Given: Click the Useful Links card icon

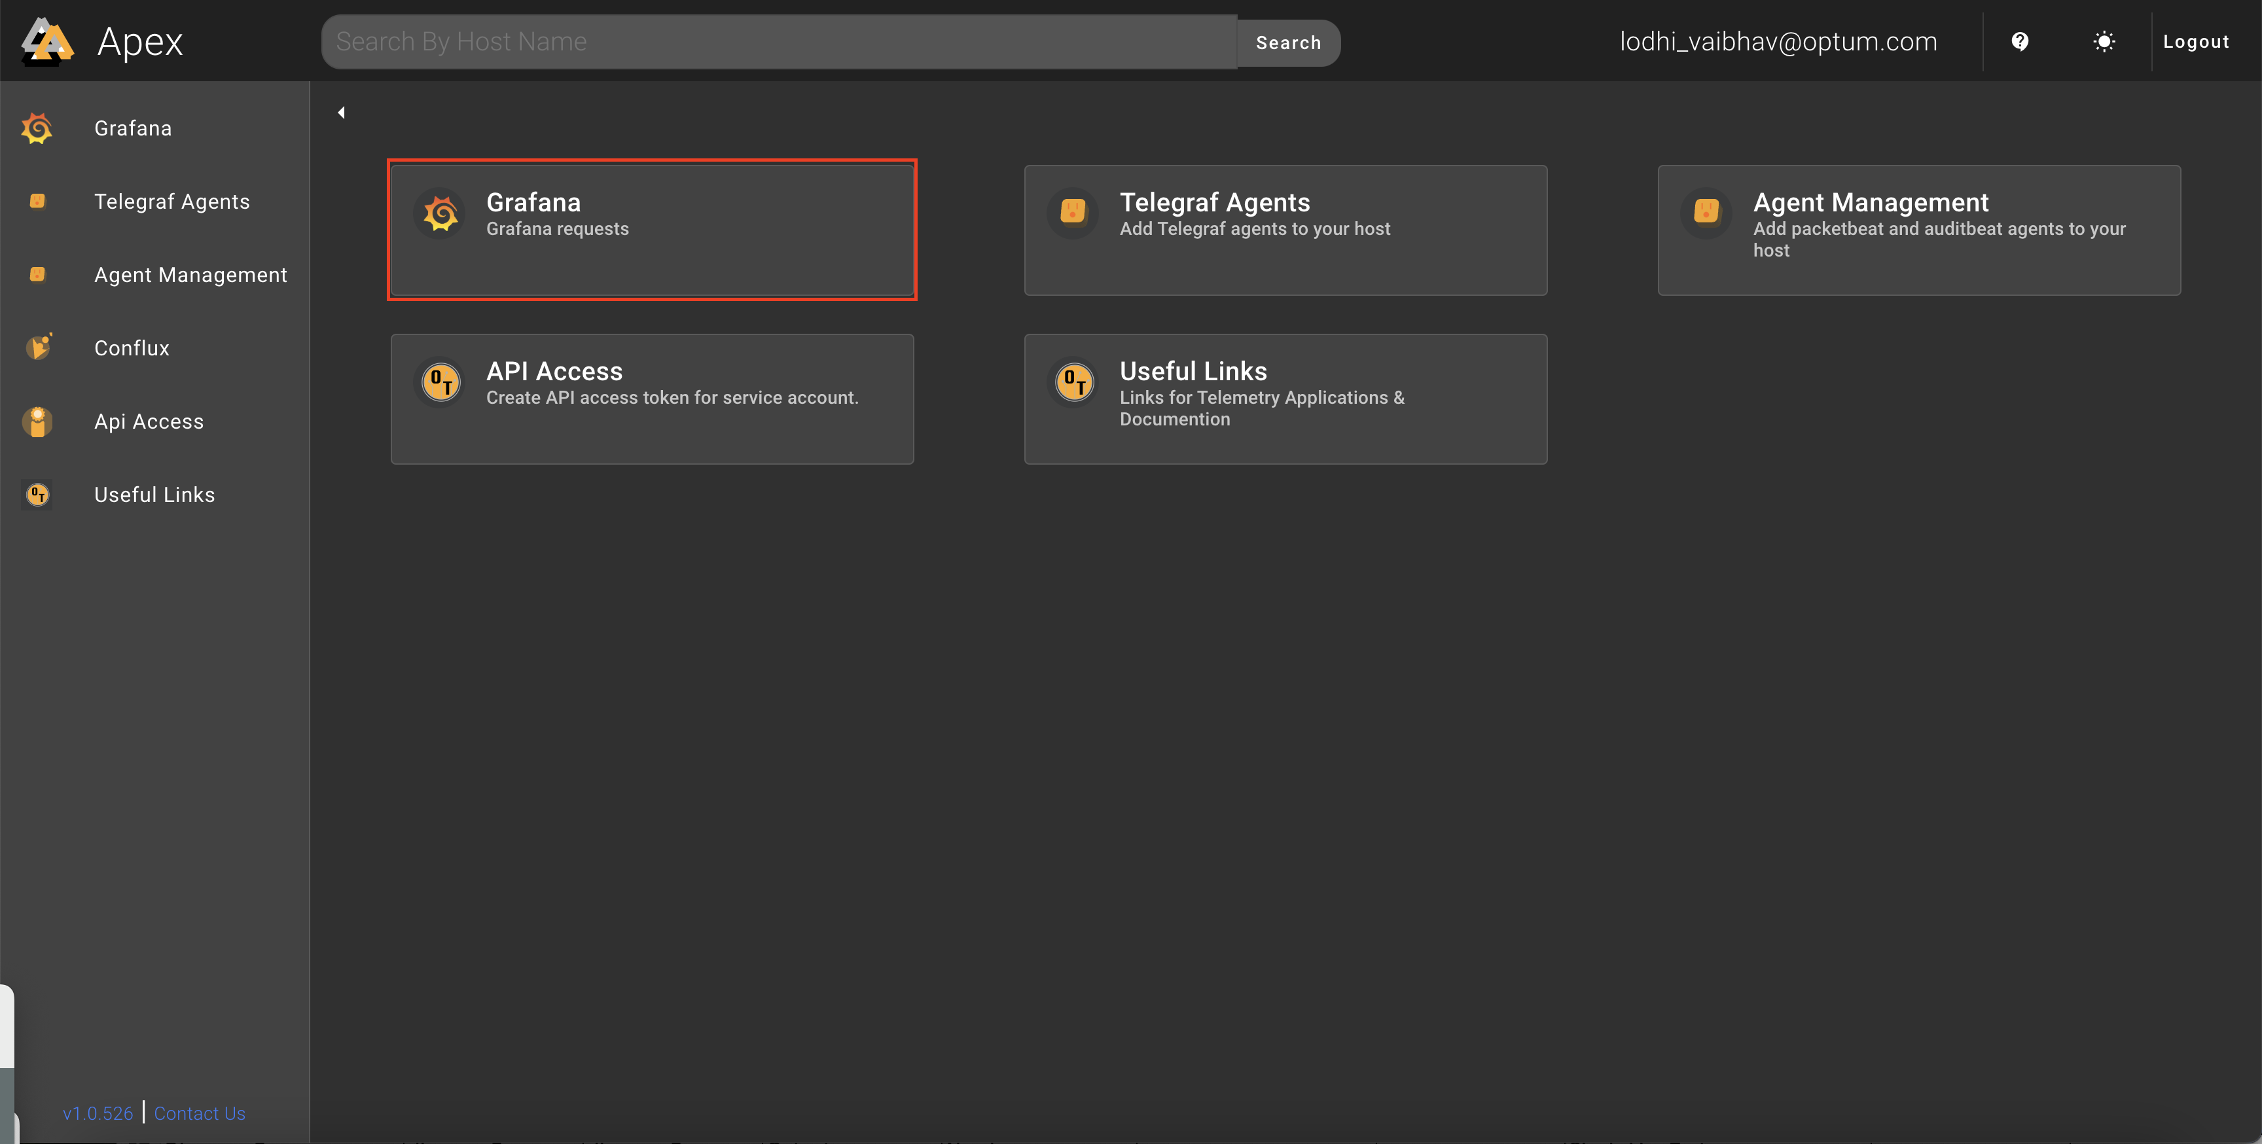Looking at the screenshot, I should pyautogui.click(x=1074, y=382).
